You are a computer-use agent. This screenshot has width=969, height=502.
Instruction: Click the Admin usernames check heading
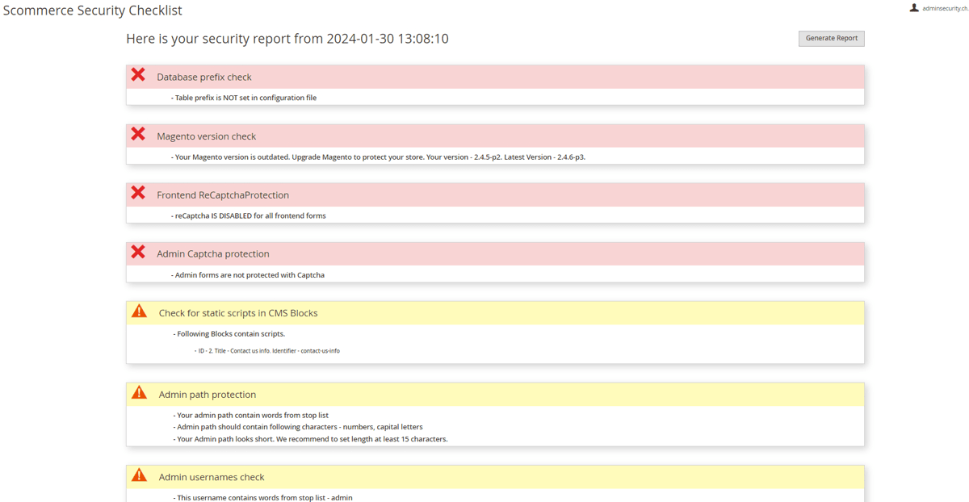212,477
